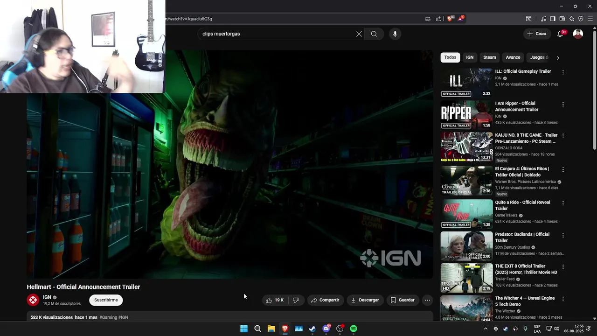The image size is (597, 336).
Task: Open options menu for El Conjuro 4
Action: click(563, 170)
